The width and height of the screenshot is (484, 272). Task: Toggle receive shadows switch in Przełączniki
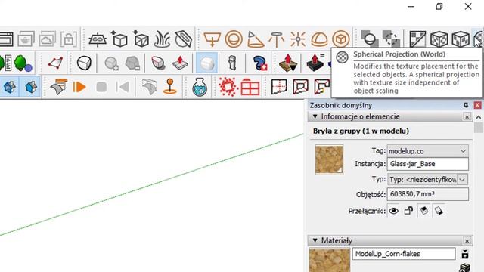point(439,211)
